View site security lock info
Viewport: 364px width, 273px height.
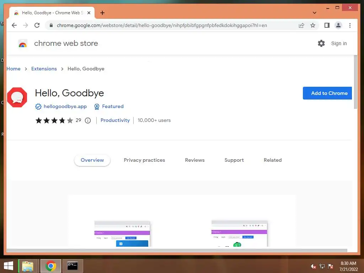pyautogui.click(x=51, y=25)
